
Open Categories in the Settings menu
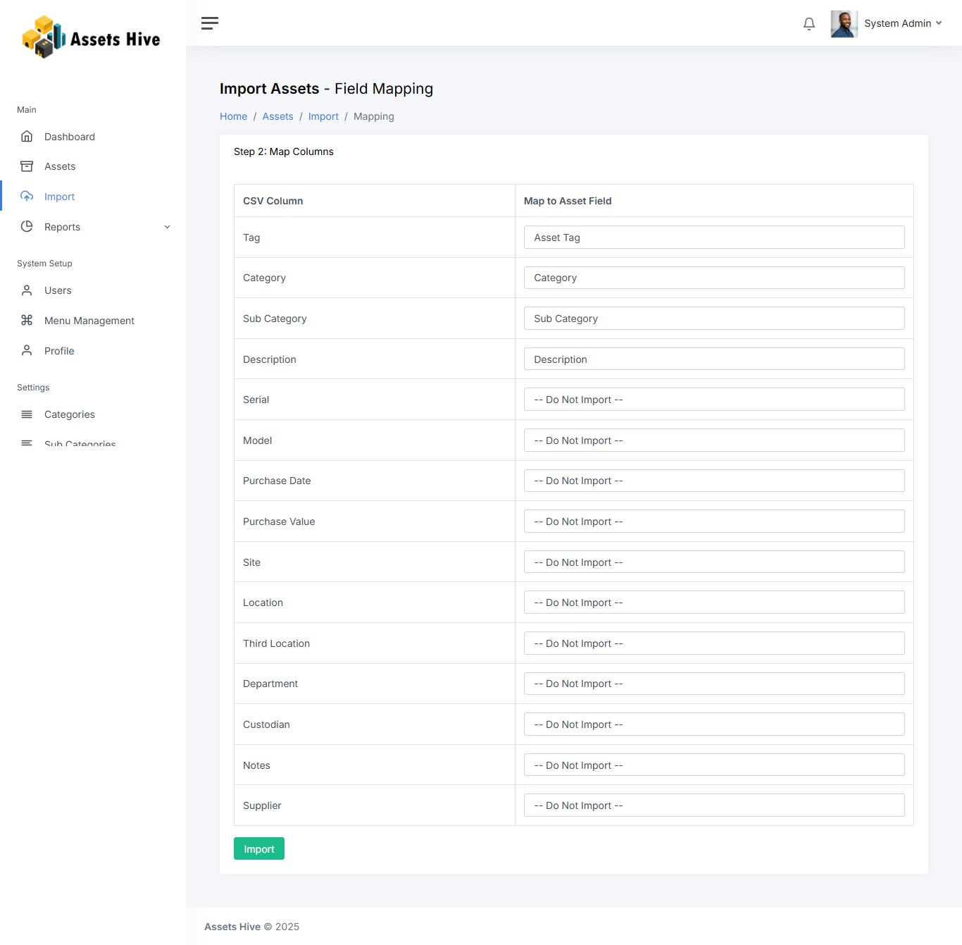69,414
